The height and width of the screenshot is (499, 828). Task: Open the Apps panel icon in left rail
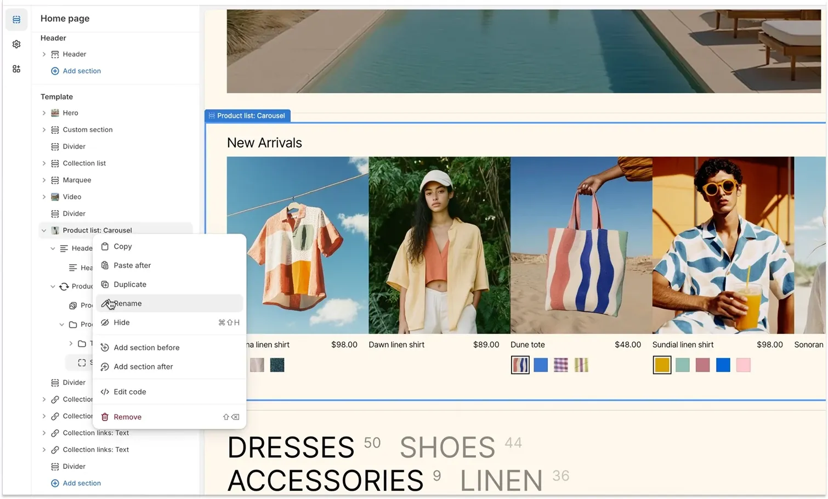point(16,69)
